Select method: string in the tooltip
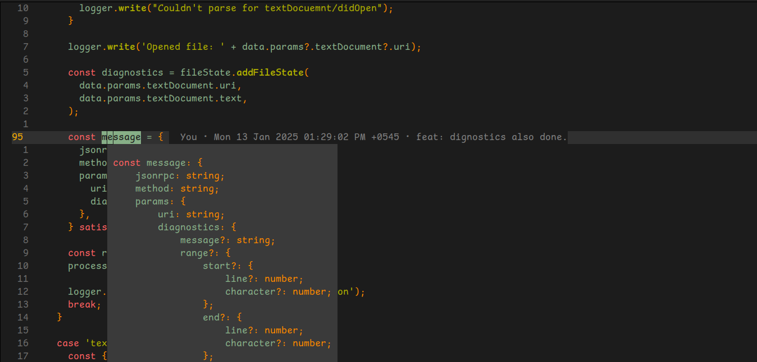 click(x=177, y=188)
